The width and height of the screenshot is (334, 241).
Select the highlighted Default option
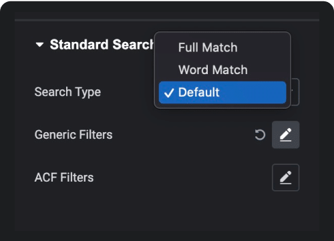click(222, 92)
